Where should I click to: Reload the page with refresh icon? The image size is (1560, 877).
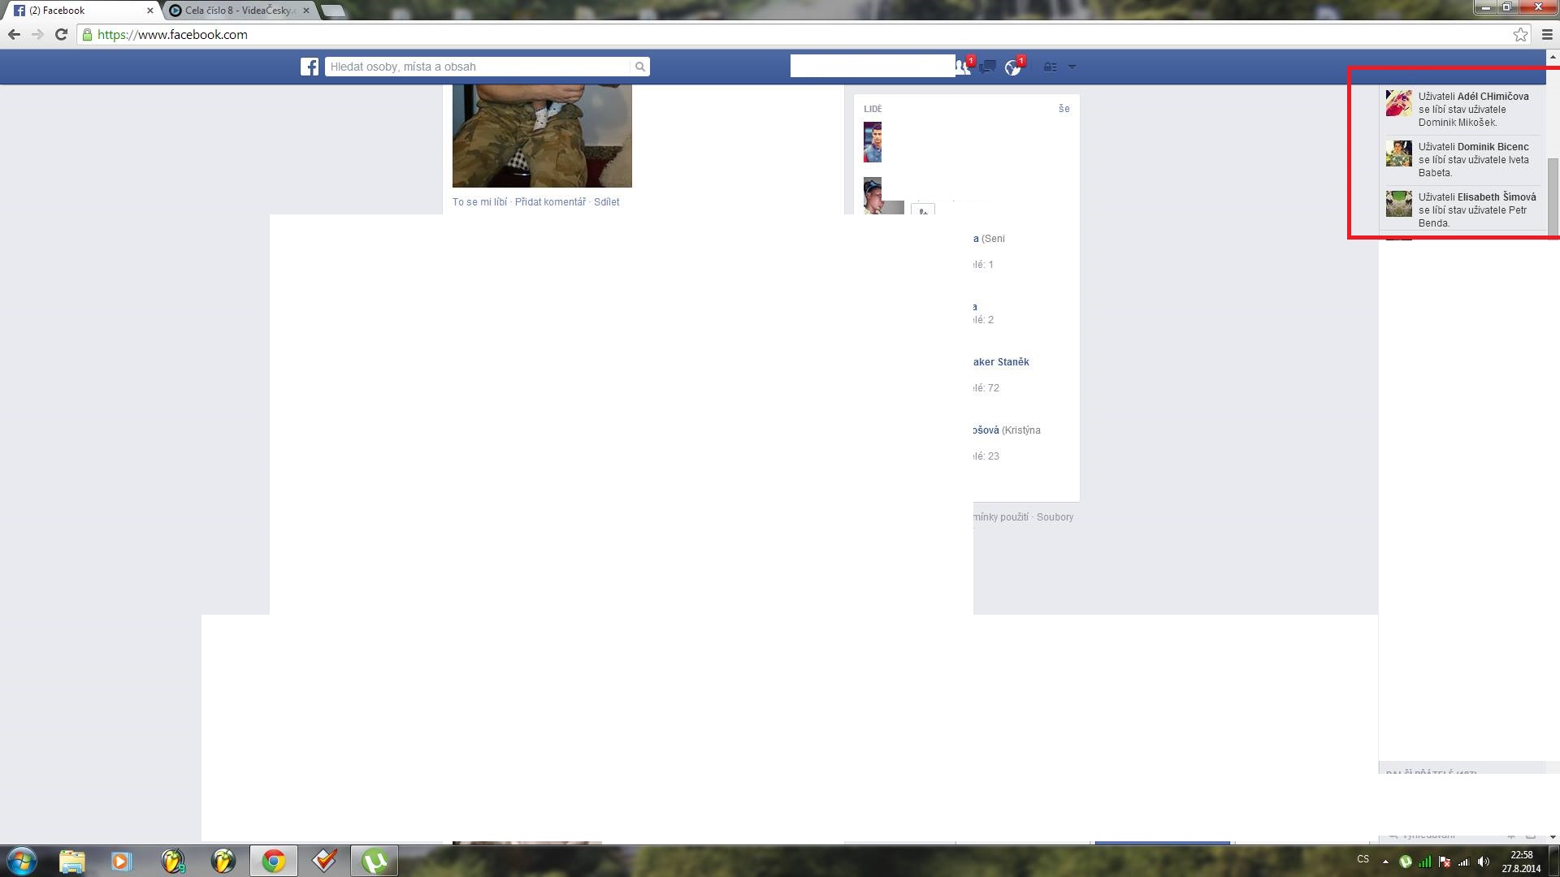(x=61, y=34)
